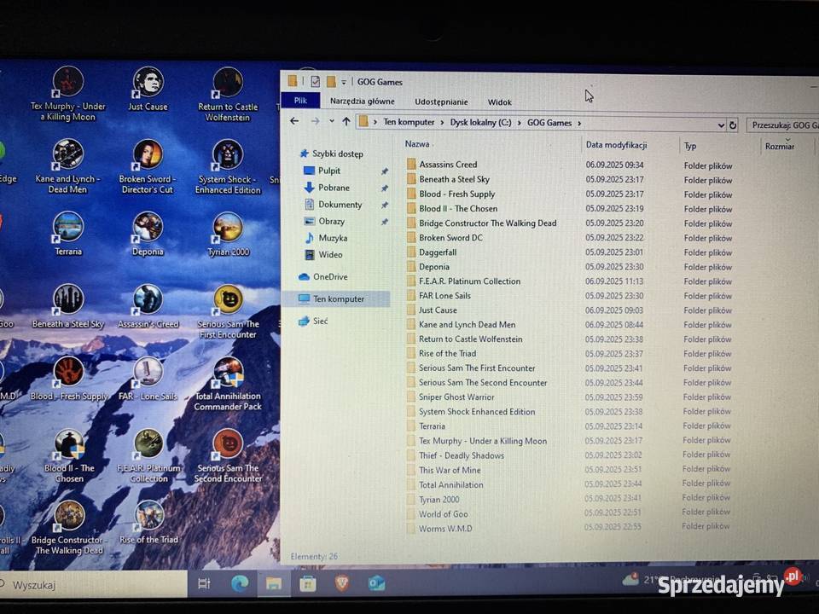This screenshot has width=819, height=614.
Task: Select Total Annihilation Commander Pack desktop icon
Action: pos(228,385)
